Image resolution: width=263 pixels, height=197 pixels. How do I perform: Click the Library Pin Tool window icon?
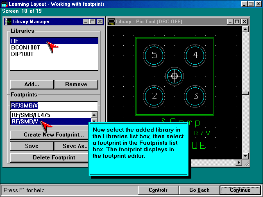[x=111, y=22]
